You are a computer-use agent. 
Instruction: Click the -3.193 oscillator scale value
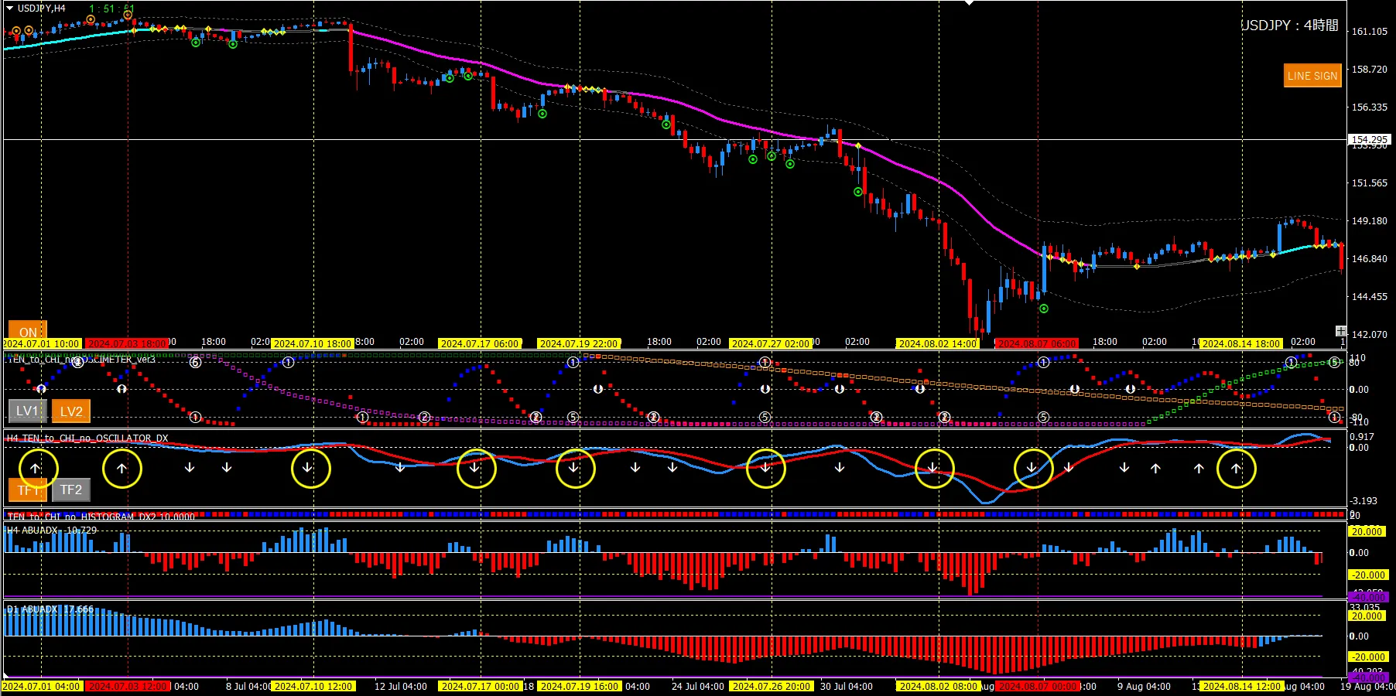1364,501
